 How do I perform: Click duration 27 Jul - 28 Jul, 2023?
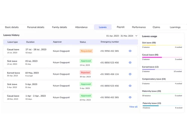point(36,49)
